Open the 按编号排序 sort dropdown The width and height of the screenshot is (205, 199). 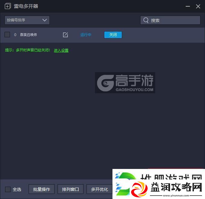tap(27, 20)
